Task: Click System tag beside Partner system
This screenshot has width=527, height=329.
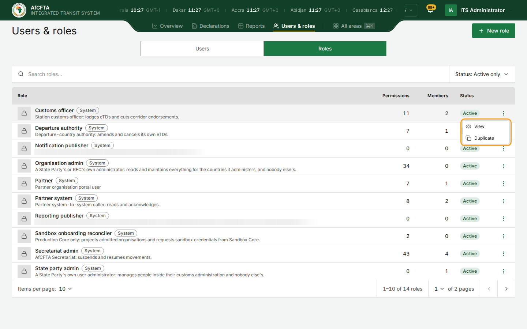Action: pyautogui.click(x=86, y=198)
